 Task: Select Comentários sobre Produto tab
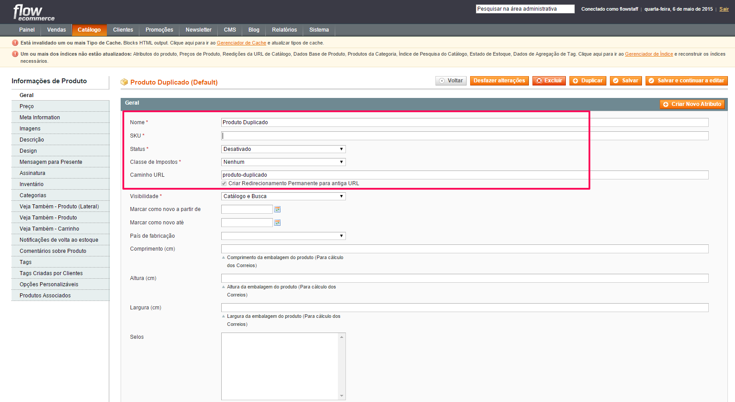(x=60, y=251)
